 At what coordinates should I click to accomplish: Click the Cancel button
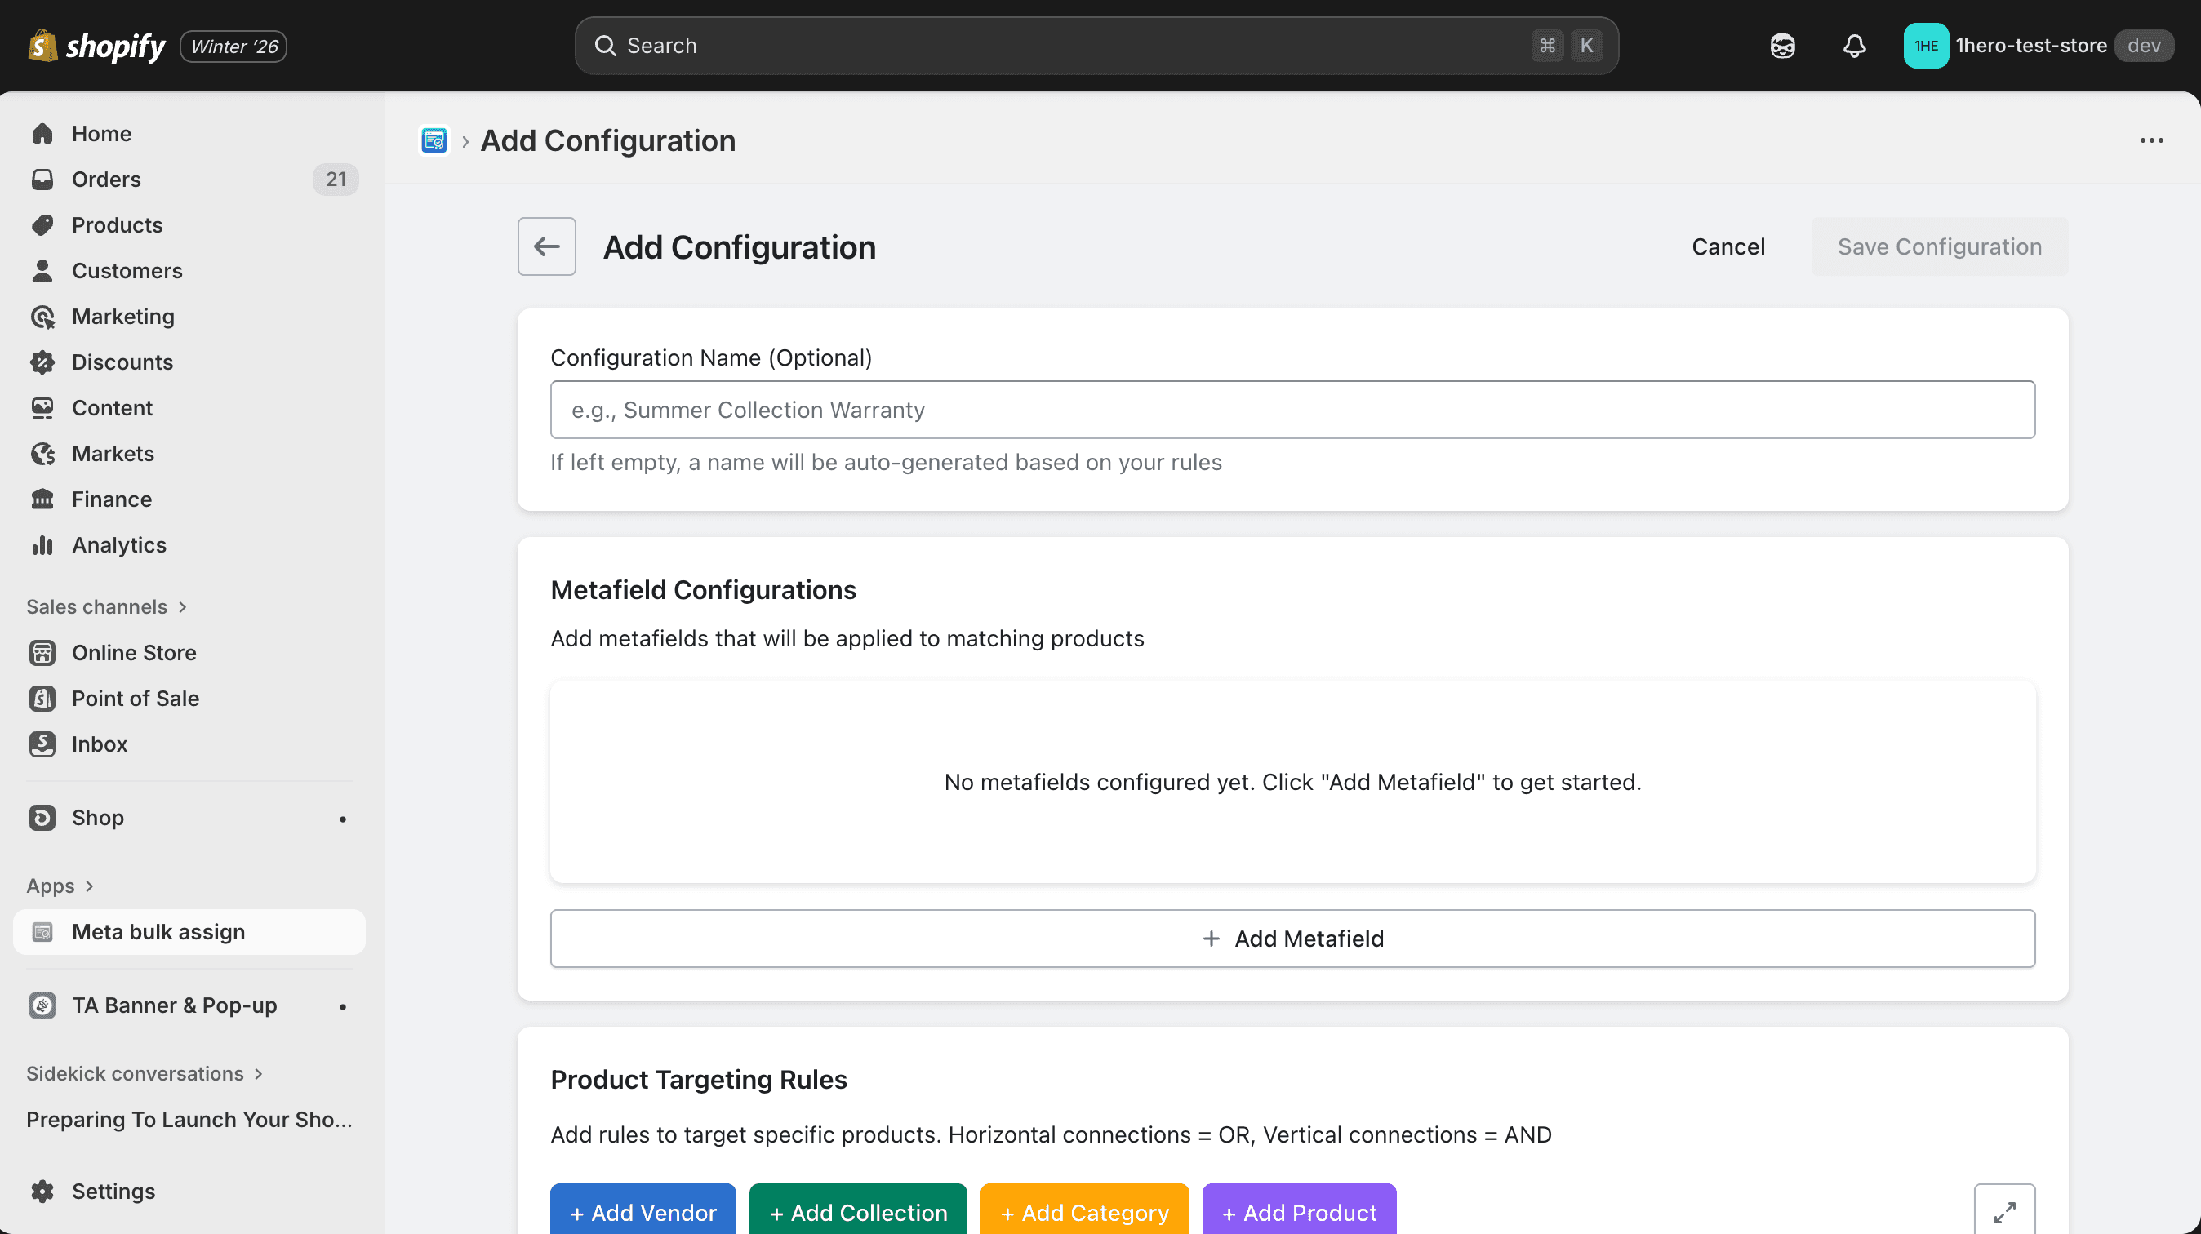click(x=1727, y=246)
